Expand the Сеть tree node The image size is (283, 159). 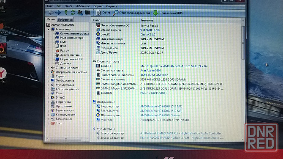pos(49,93)
